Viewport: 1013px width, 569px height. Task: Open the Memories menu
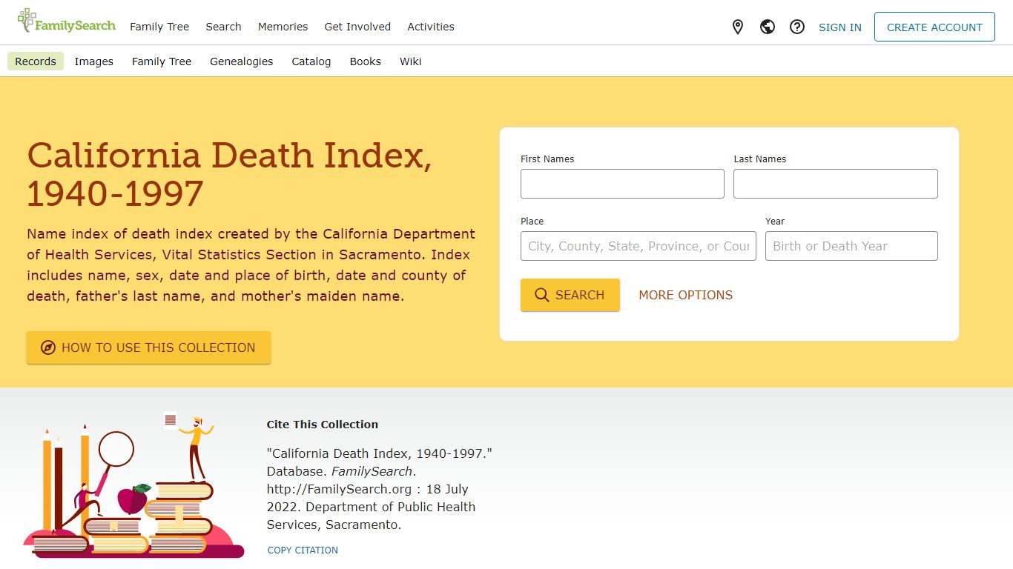coord(283,27)
